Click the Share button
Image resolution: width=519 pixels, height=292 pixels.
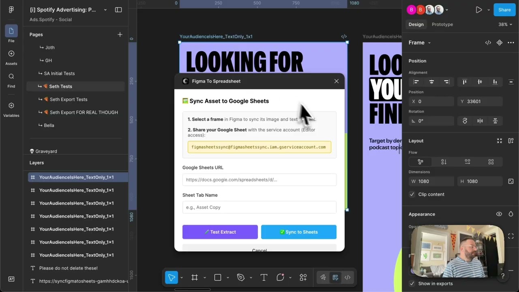pyautogui.click(x=504, y=10)
